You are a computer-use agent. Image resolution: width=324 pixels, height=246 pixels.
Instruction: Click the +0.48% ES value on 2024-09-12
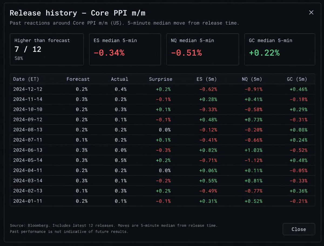point(208,120)
